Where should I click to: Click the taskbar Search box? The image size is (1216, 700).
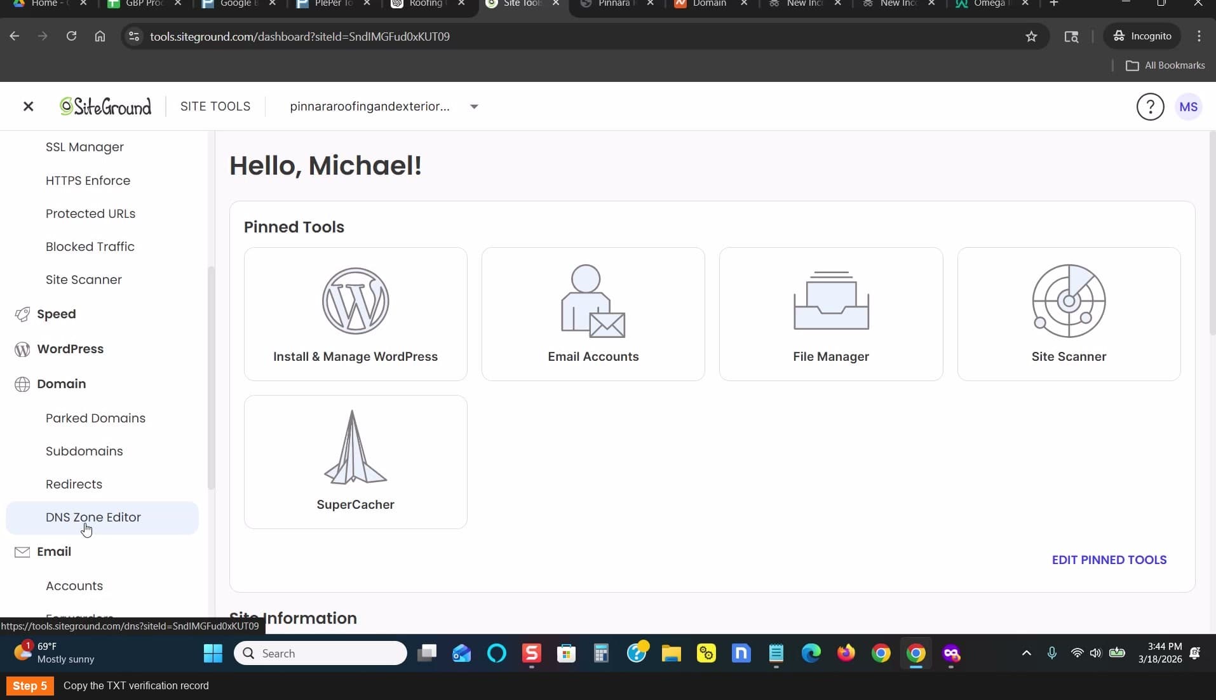(x=320, y=653)
